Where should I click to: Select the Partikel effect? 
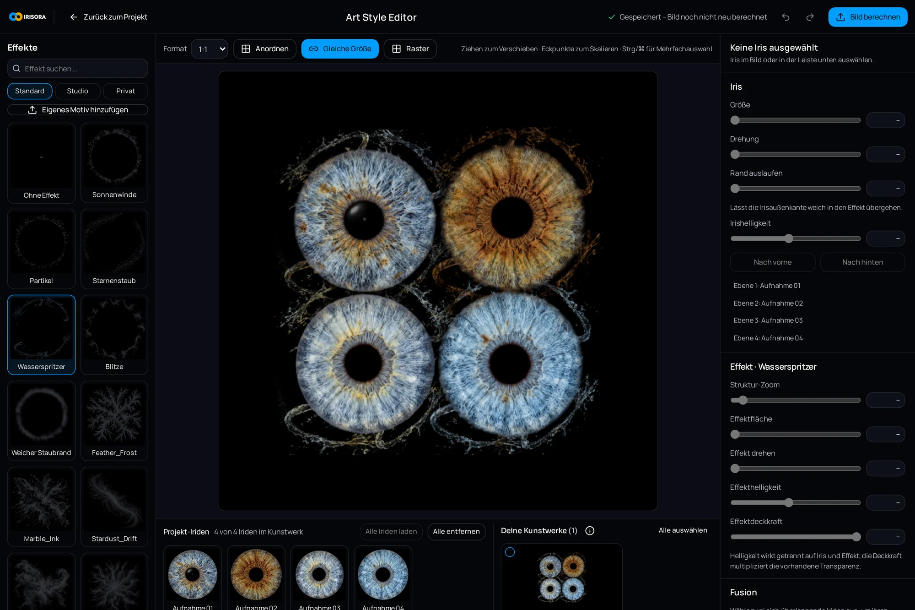point(41,249)
